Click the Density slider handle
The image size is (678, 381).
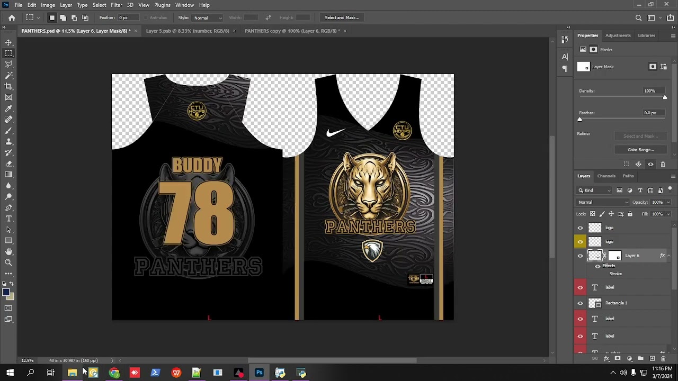[665, 97]
